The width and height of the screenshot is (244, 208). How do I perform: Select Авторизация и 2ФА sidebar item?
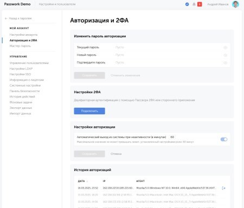[23, 40]
